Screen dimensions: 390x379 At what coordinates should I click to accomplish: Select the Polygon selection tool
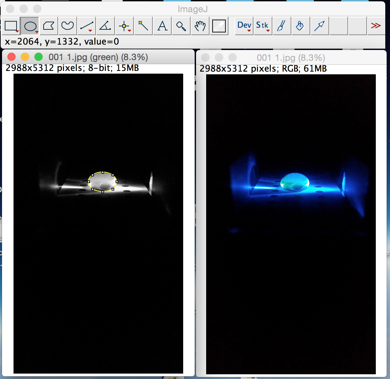click(49, 26)
